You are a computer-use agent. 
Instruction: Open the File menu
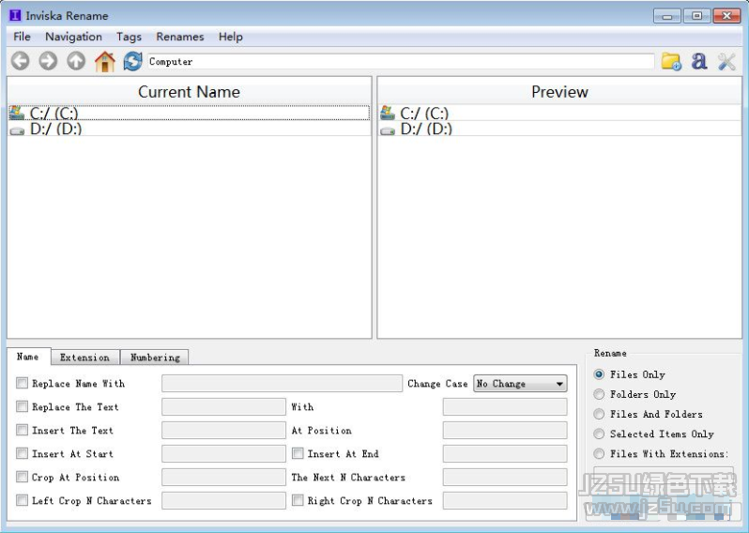22,37
